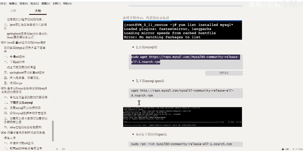Open the word count status entry
This screenshot has height=151, width=303.
[298, 149]
